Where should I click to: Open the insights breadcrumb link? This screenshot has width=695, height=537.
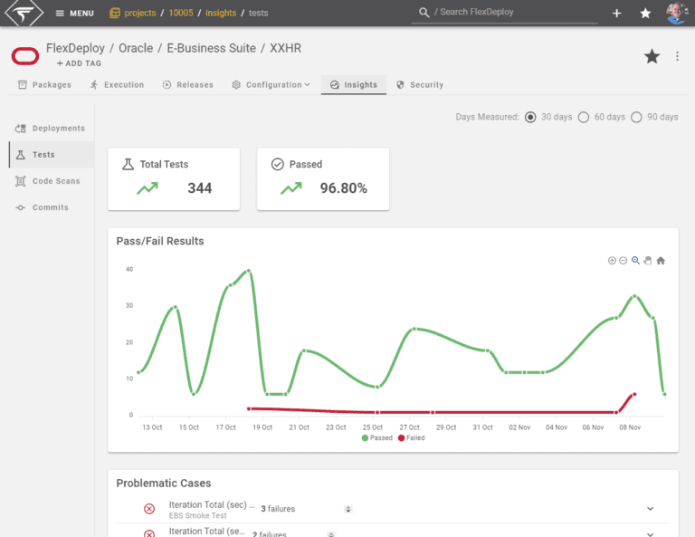coord(221,13)
